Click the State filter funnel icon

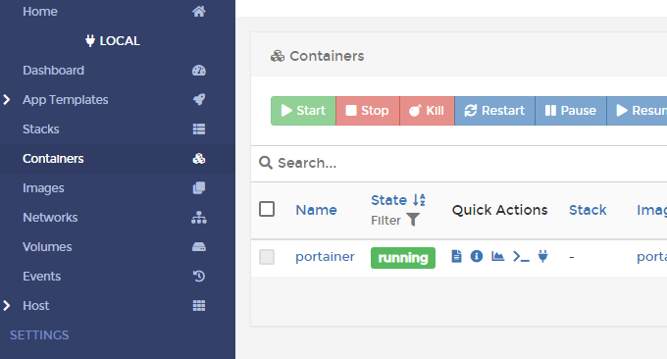(413, 220)
